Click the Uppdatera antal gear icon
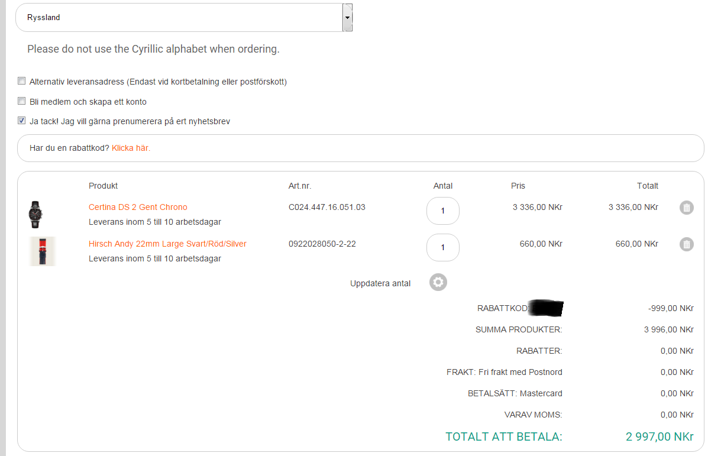Image resolution: width=708 pixels, height=456 pixels. [438, 283]
